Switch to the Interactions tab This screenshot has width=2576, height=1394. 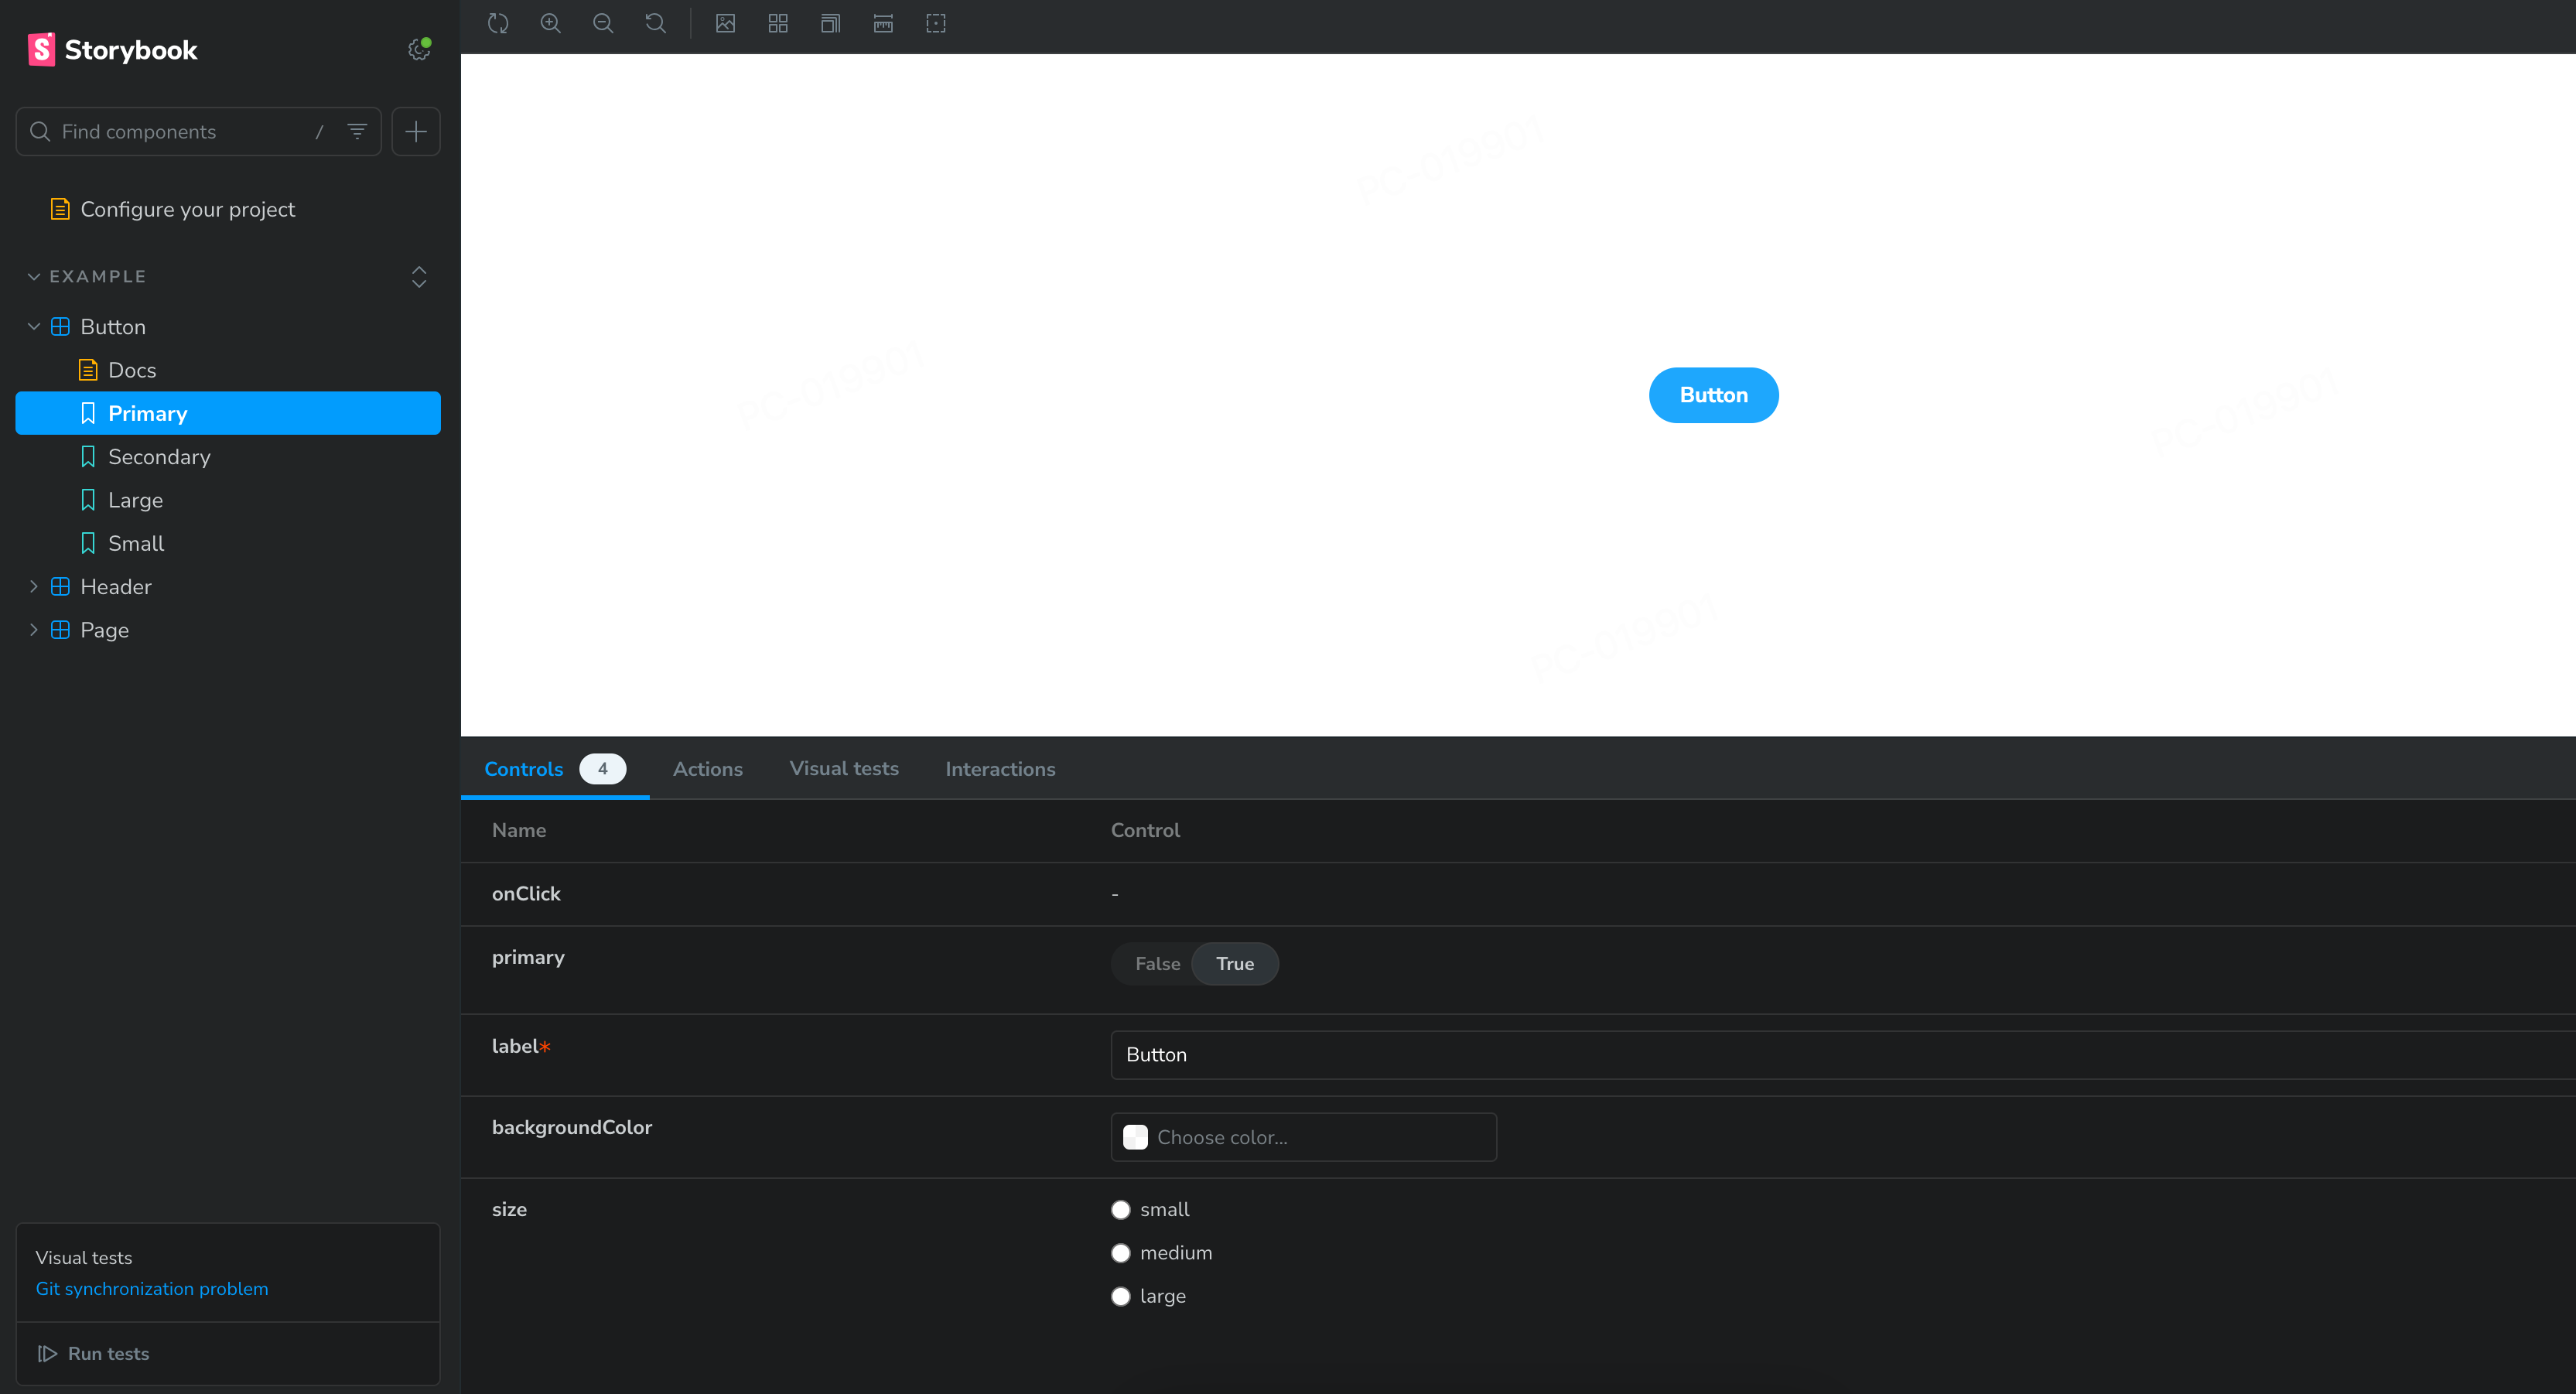click(1000, 769)
